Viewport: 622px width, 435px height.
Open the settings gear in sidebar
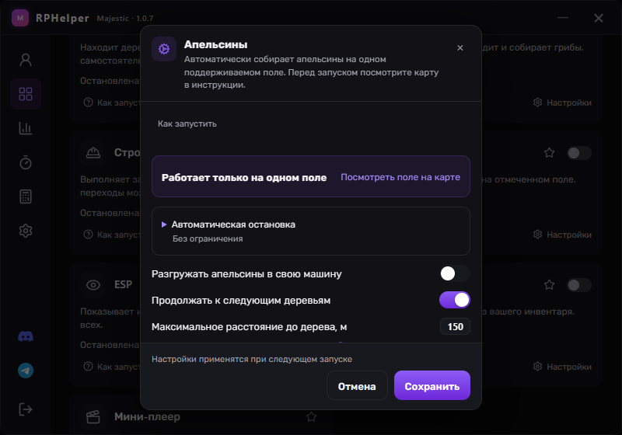click(x=26, y=231)
